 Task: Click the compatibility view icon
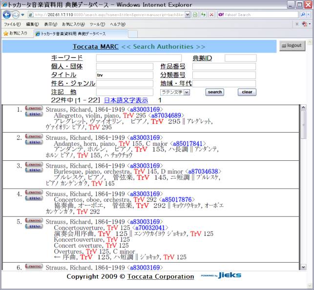(x=195, y=15)
